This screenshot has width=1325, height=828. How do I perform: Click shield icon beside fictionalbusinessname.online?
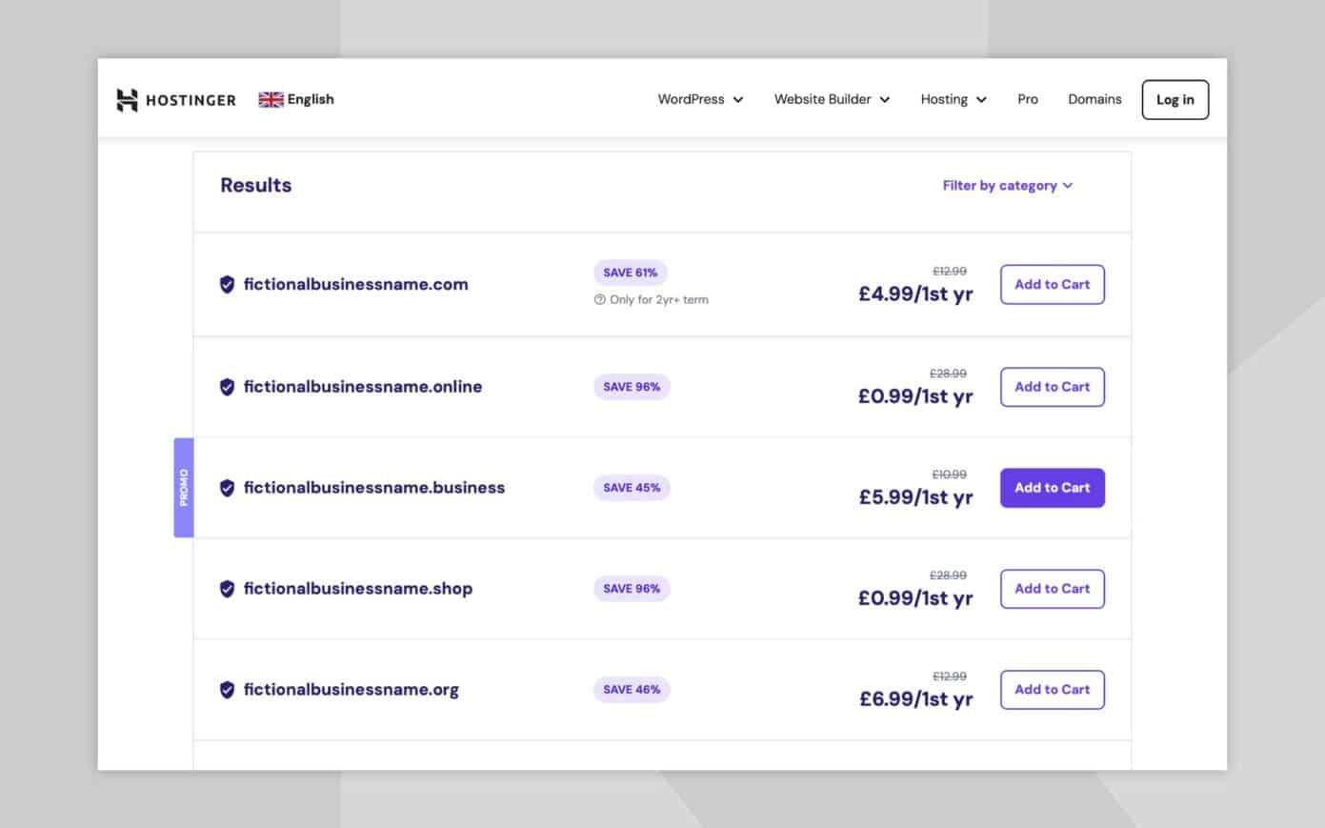[x=227, y=387]
